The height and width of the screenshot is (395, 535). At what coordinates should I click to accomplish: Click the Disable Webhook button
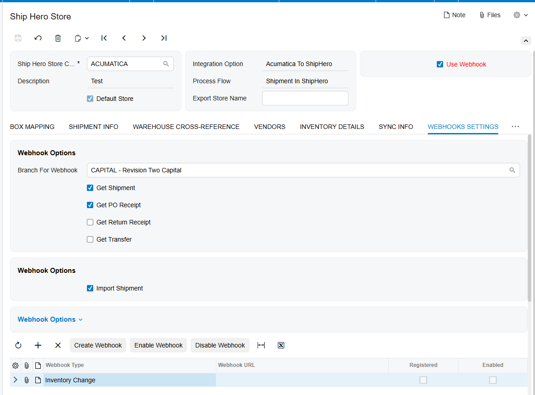point(220,345)
